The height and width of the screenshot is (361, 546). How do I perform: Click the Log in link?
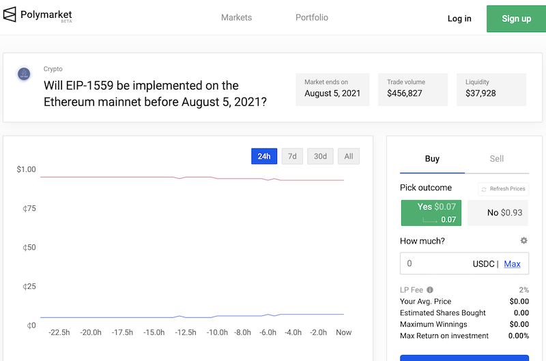pyautogui.click(x=459, y=18)
